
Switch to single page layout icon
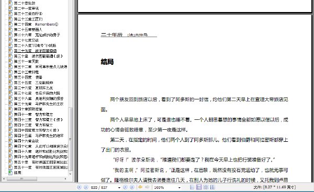click(x=192, y=187)
